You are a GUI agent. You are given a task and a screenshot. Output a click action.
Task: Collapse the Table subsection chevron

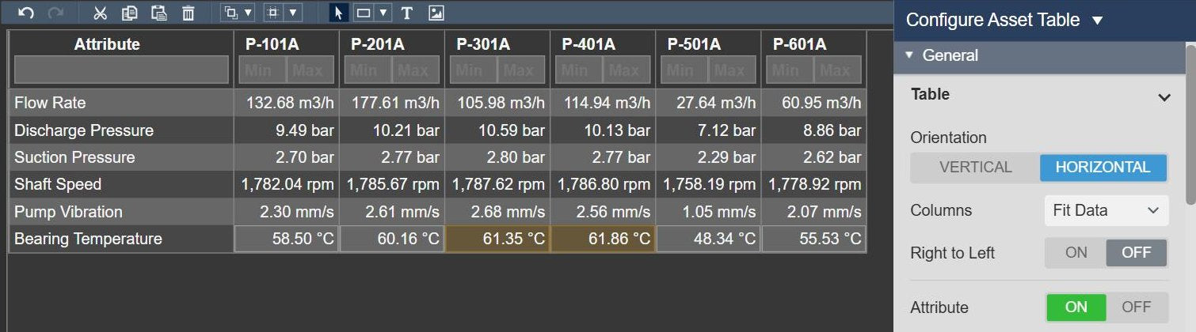click(x=1164, y=97)
